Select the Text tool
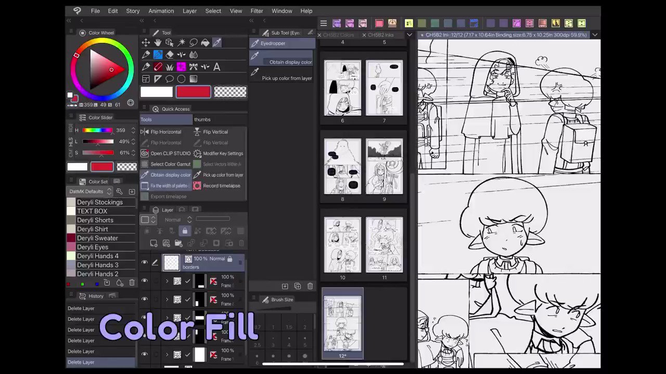 coord(217,66)
